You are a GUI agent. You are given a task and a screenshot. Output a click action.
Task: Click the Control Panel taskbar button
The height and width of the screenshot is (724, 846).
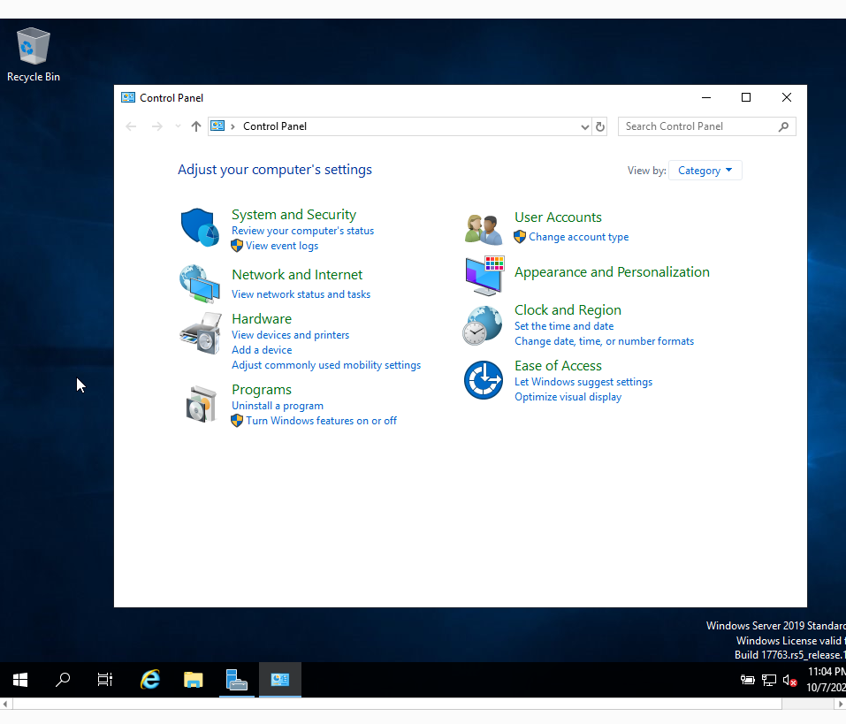pos(279,679)
